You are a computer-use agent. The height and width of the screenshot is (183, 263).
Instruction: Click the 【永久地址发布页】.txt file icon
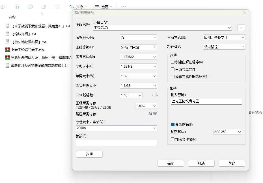(8, 42)
